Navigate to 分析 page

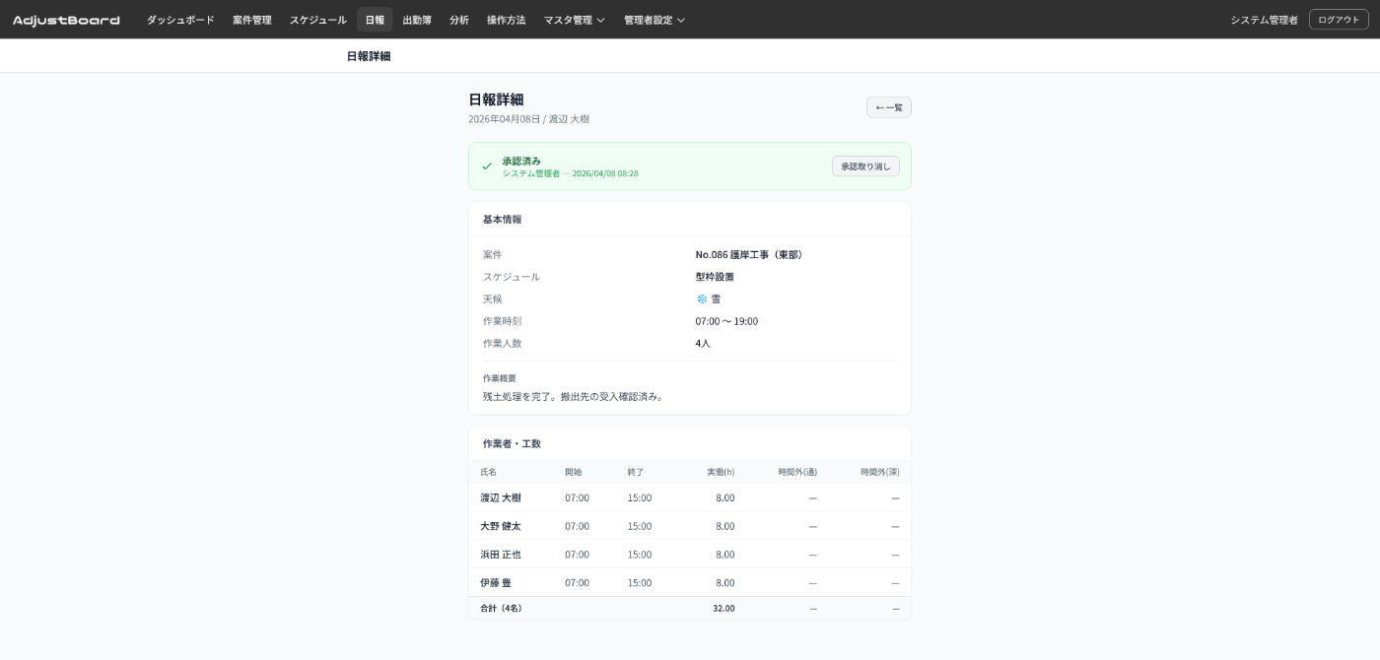click(459, 20)
